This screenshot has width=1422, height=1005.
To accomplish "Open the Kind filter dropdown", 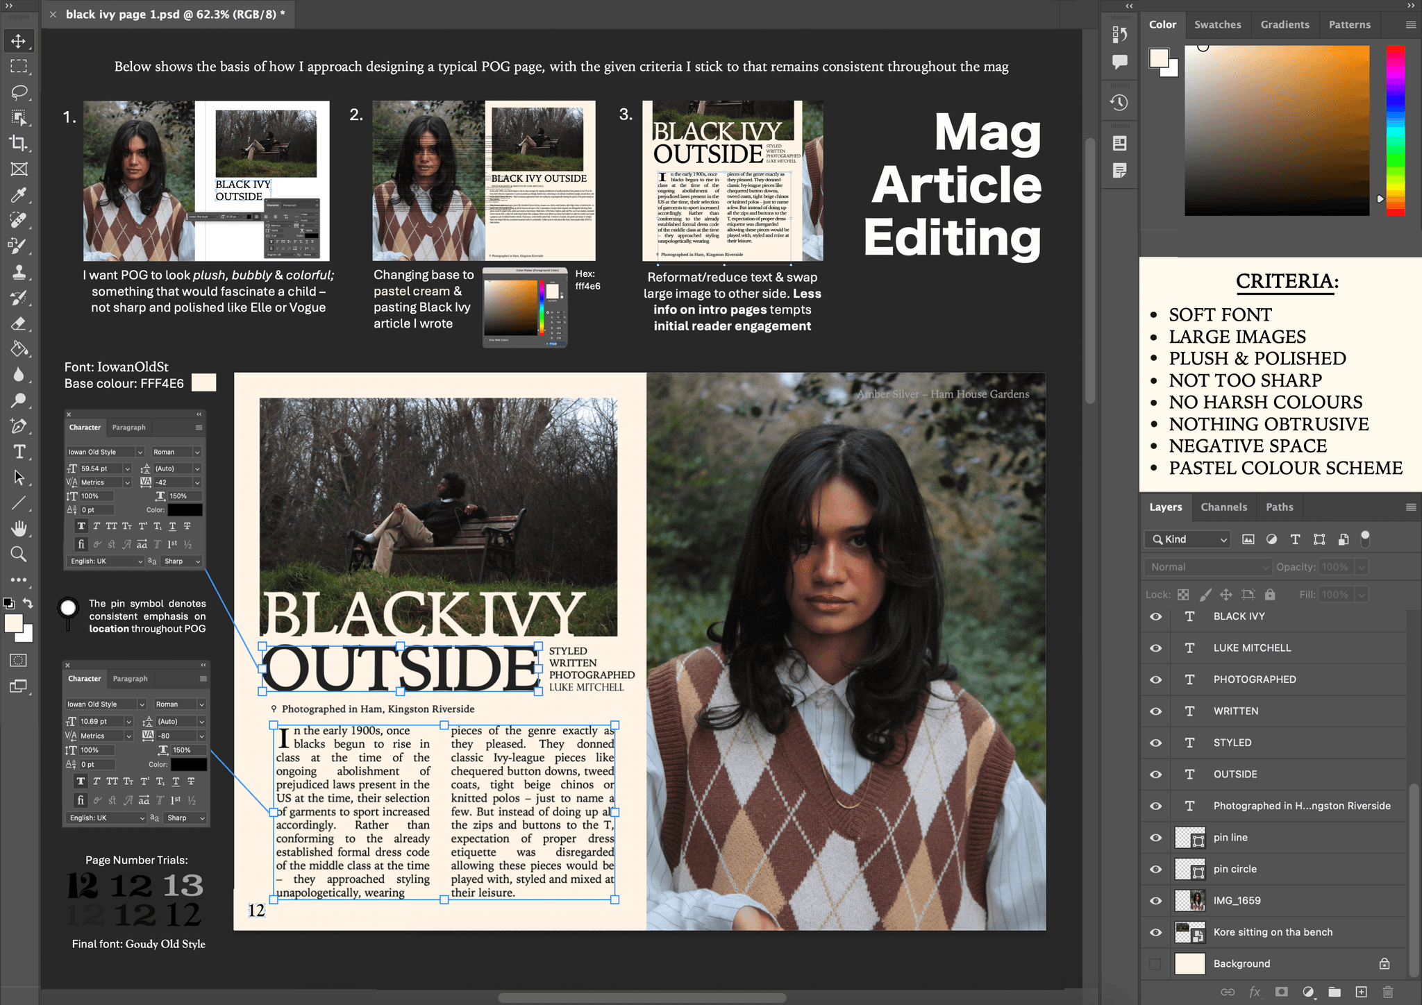I will click(1187, 539).
